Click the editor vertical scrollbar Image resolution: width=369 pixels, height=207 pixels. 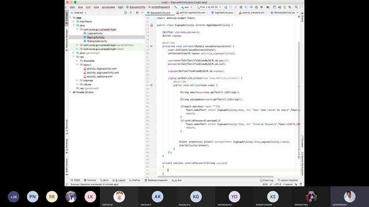point(299,101)
